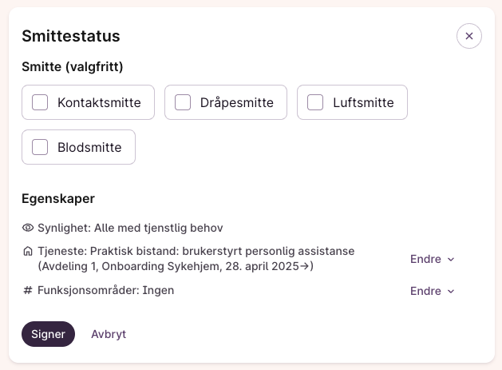Image resolution: width=502 pixels, height=370 pixels.
Task: Check the Luftsmitte checkbox
Action: click(x=315, y=102)
